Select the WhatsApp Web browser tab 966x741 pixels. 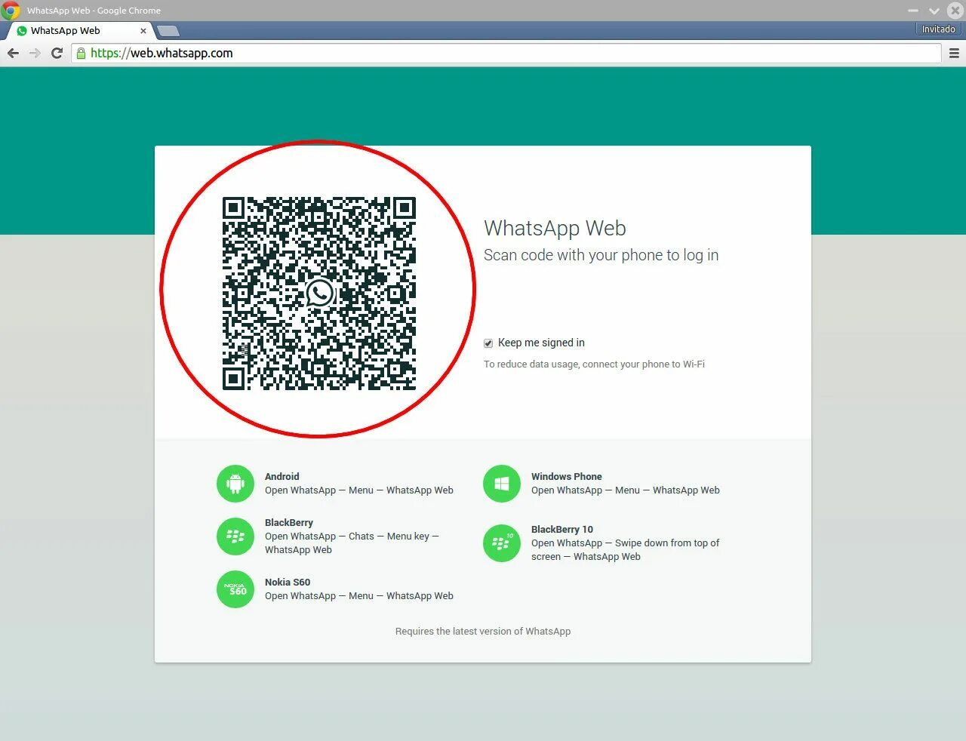[79, 31]
